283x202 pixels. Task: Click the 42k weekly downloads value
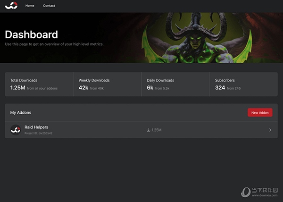tap(83, 88)
